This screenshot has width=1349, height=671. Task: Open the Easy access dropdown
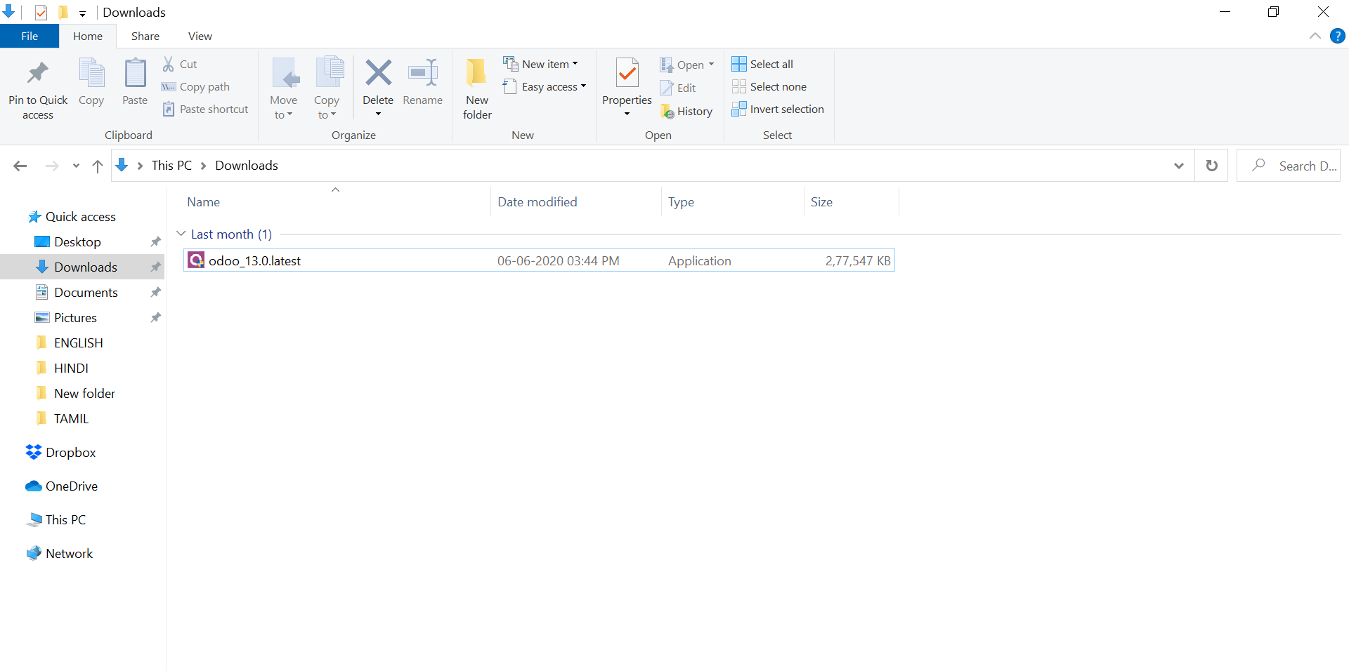pyautogui.click(x=545, y=87)
